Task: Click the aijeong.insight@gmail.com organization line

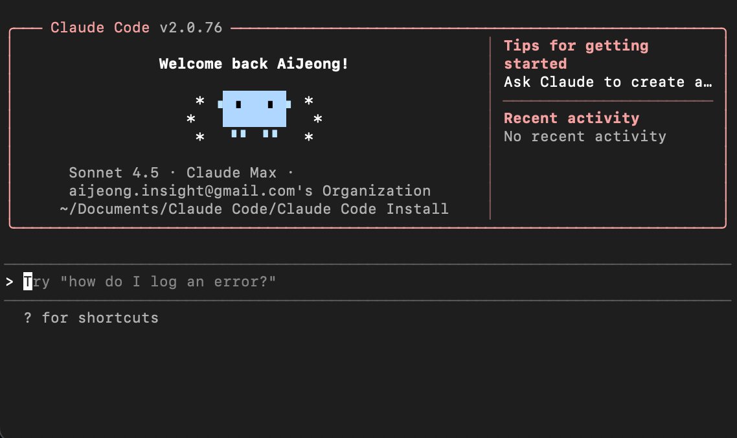Action: tap(250, 191)
